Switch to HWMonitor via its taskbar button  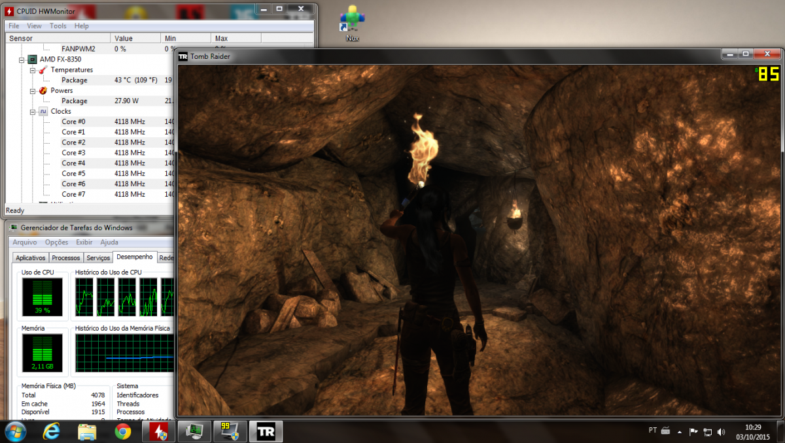pyautogui.click(x=159, y=431)
